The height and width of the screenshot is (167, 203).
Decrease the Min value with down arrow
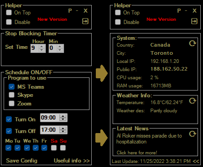pyautogui.click(x=60, y=50)
